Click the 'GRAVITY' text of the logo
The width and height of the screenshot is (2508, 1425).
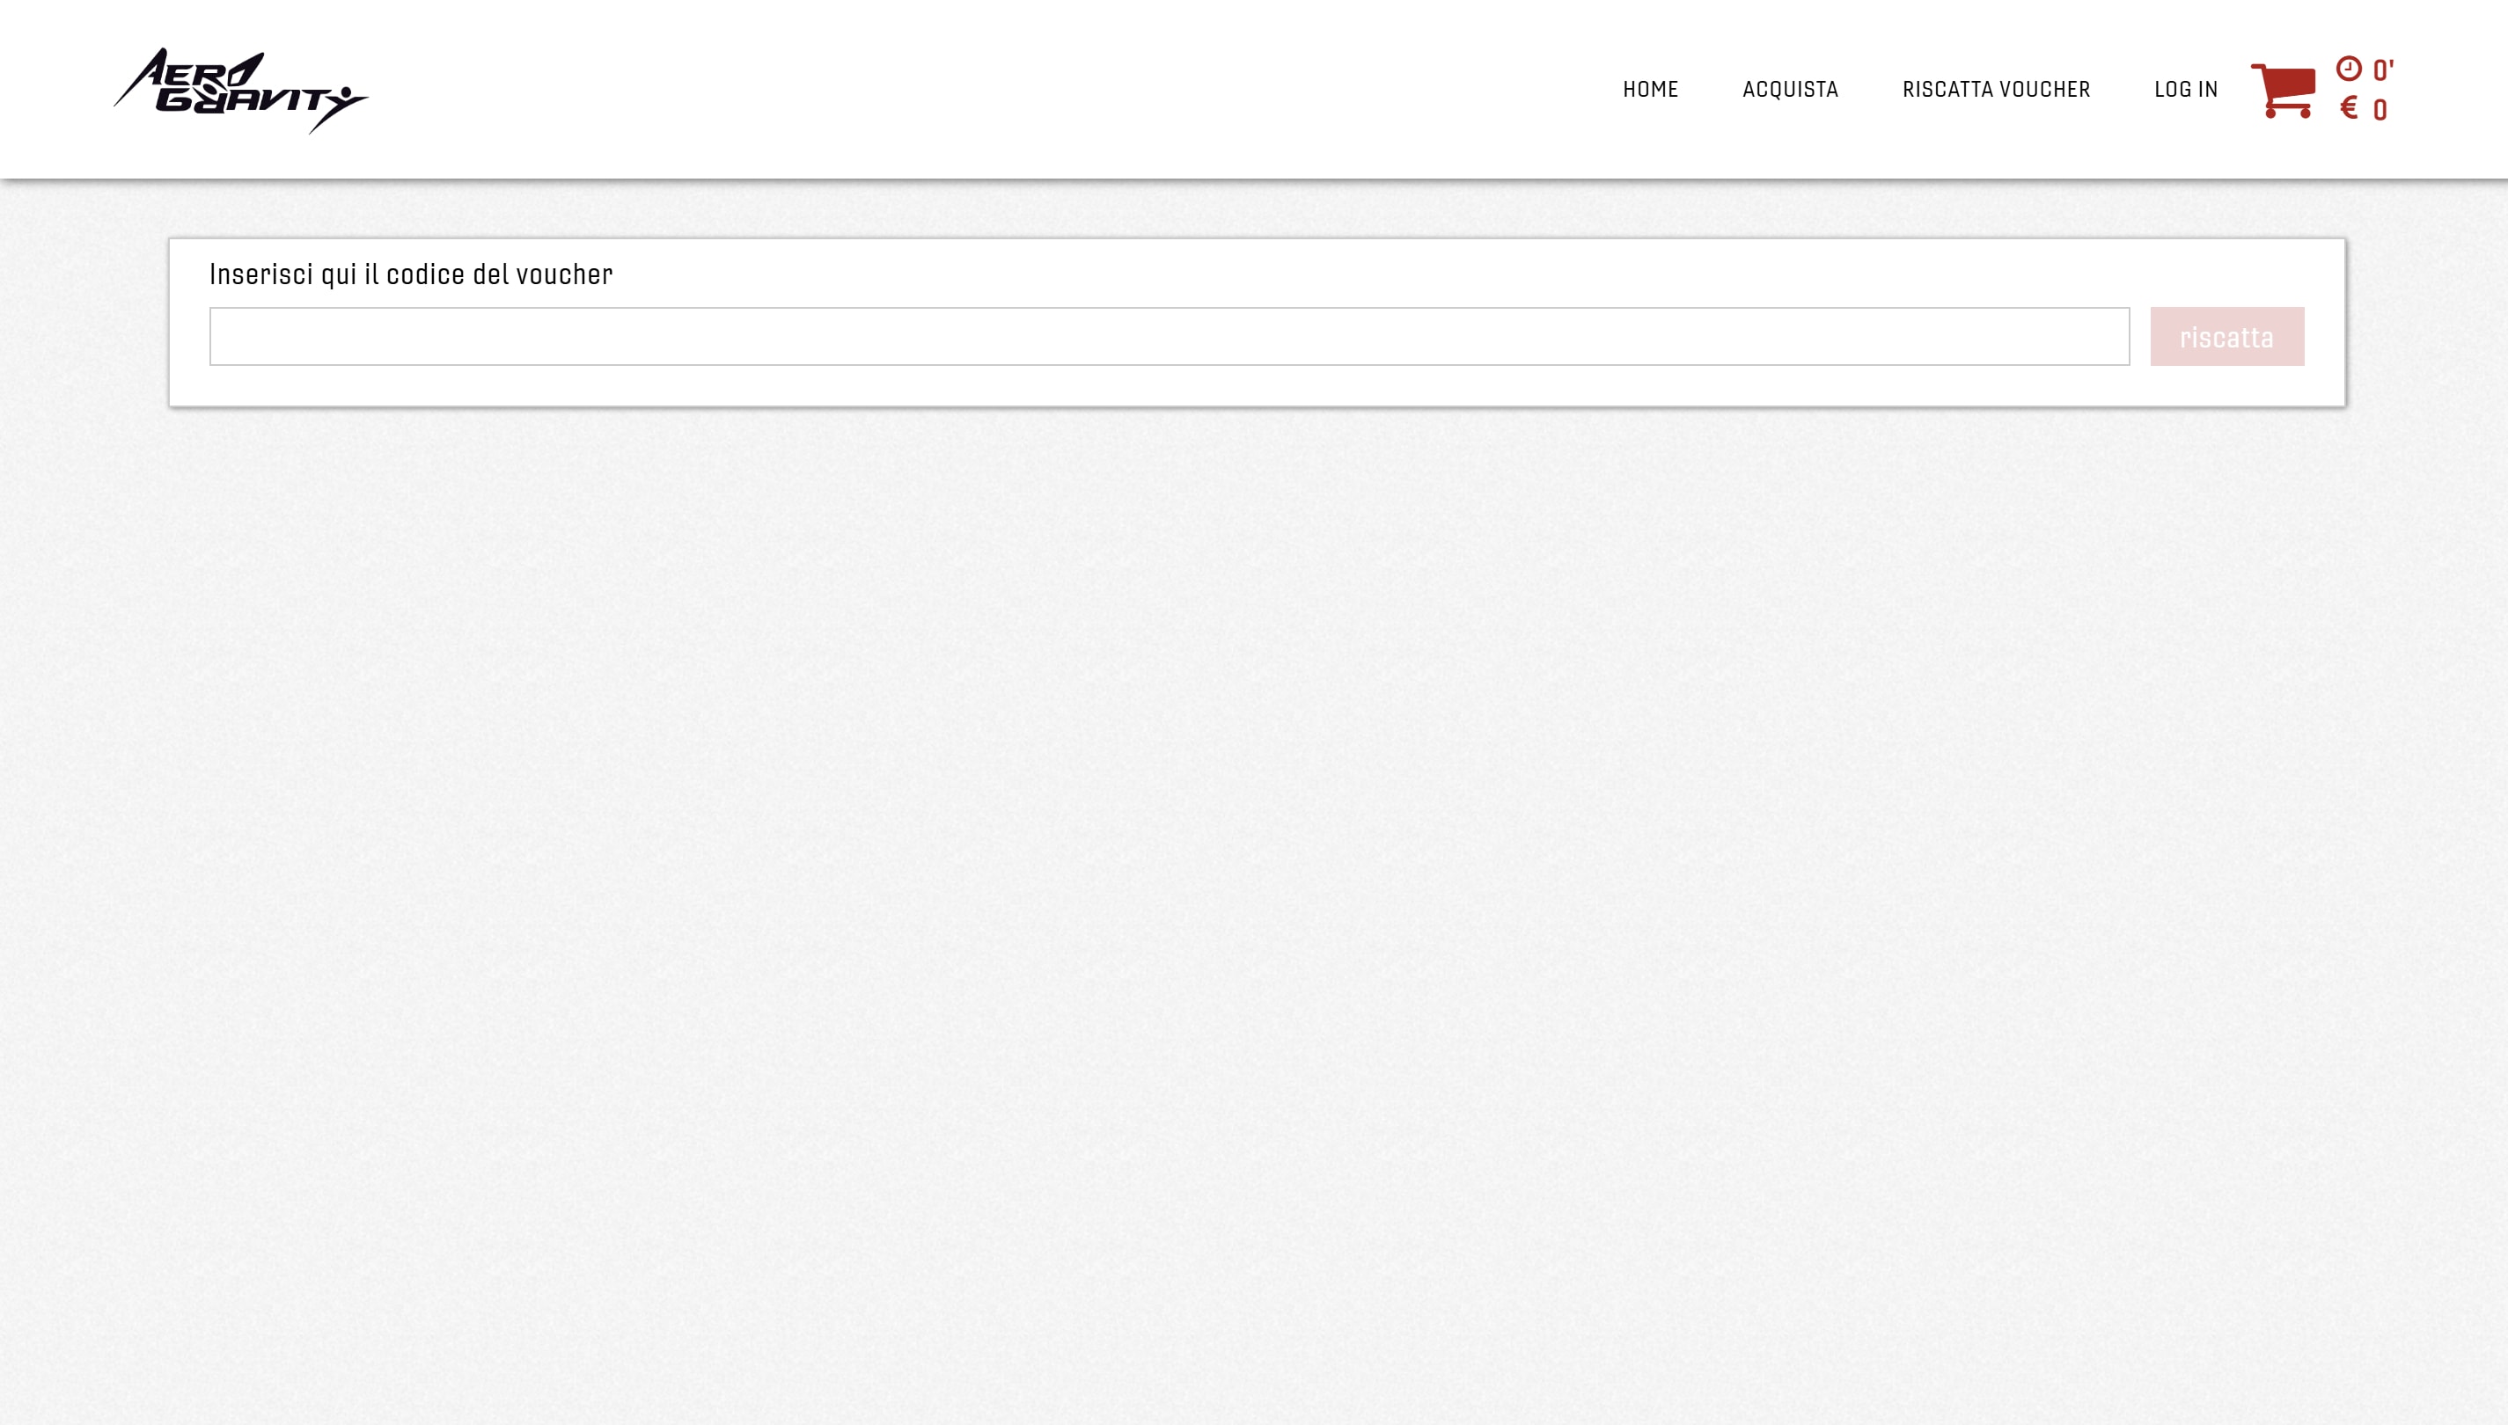tap(245, 101)
